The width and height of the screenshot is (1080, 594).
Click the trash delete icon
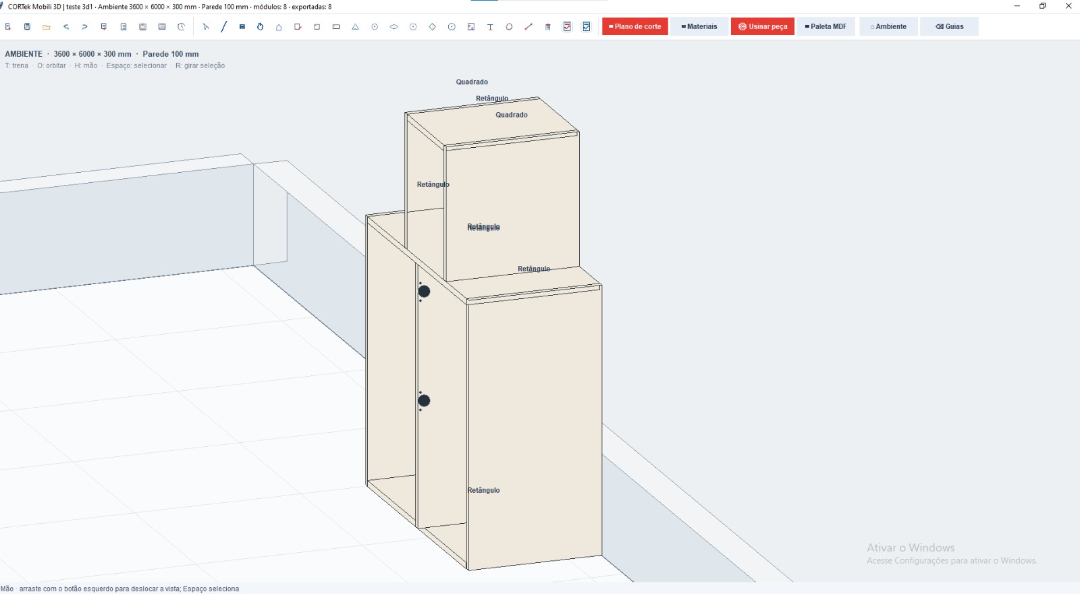click(547, 27)
